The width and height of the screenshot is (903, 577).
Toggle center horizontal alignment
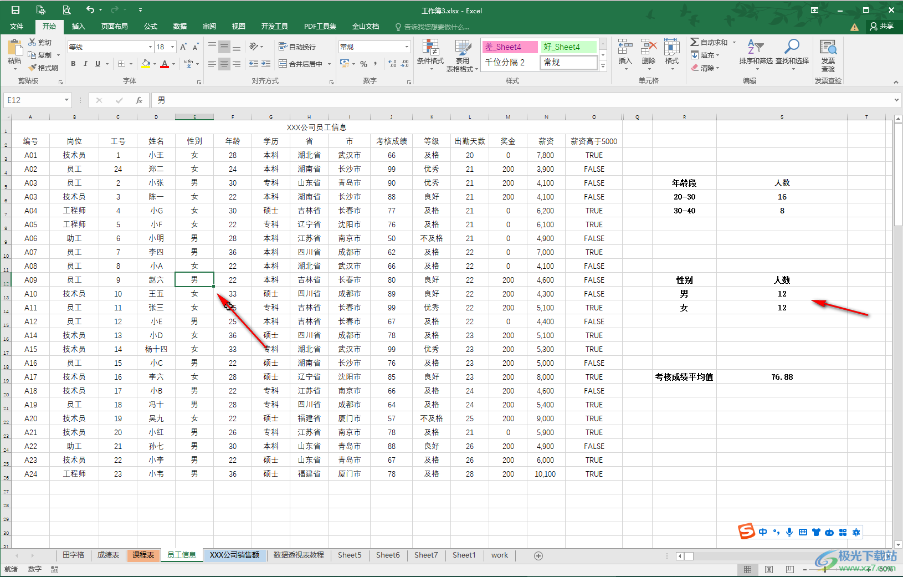pyautogui.click(x=224, y=64)
